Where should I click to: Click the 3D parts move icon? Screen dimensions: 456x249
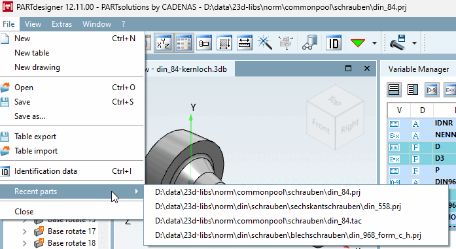click(286, 43)
